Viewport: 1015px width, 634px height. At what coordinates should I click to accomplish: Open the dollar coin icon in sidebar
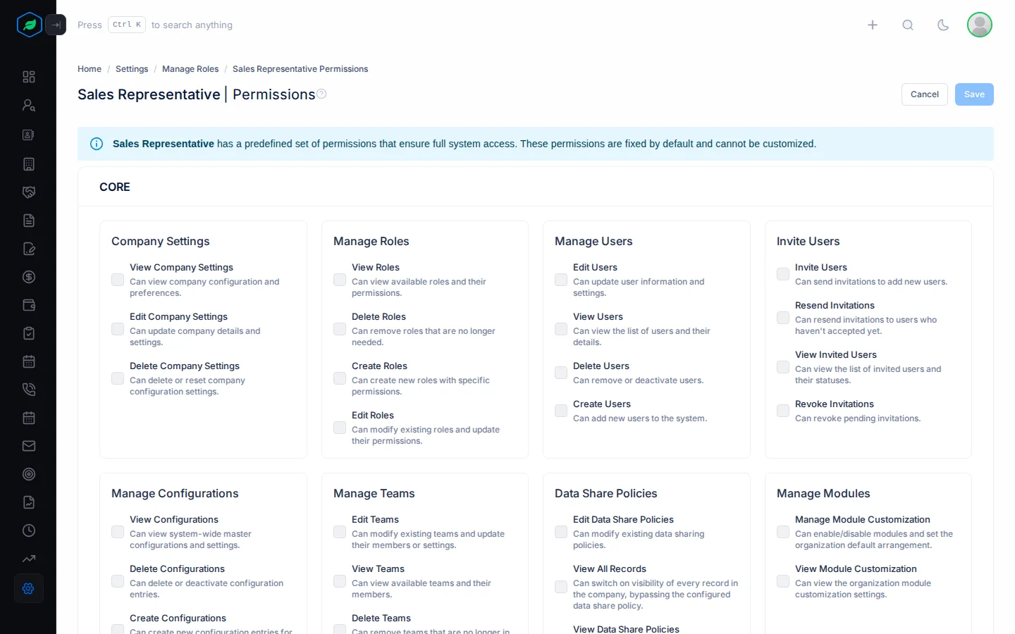click(x=29, y=277)
